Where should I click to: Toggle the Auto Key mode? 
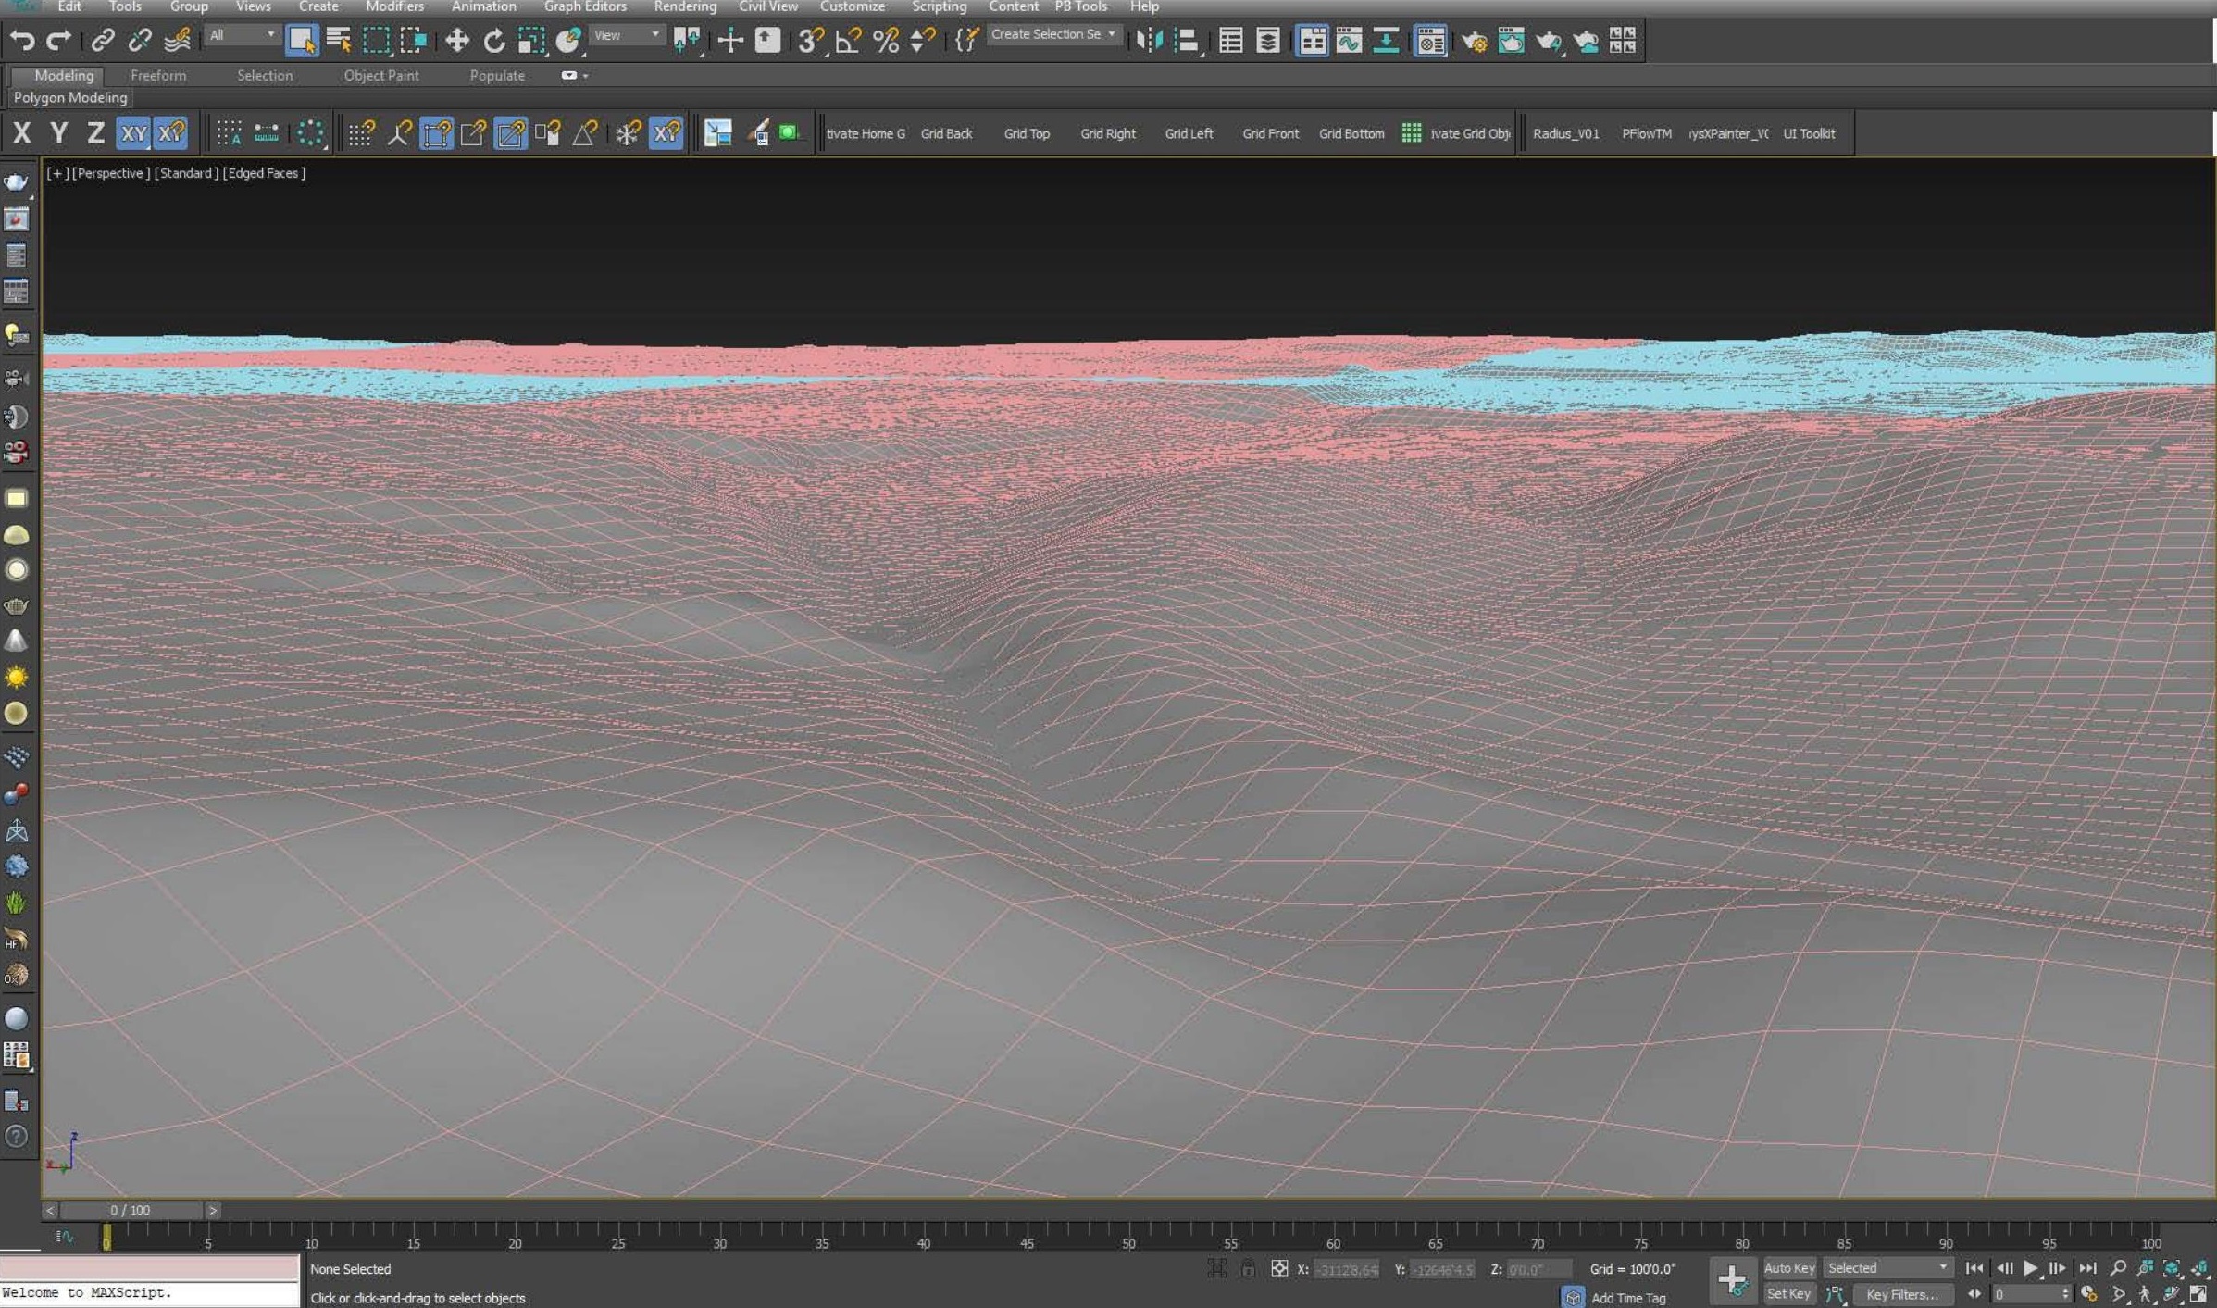point(1788,1267)
